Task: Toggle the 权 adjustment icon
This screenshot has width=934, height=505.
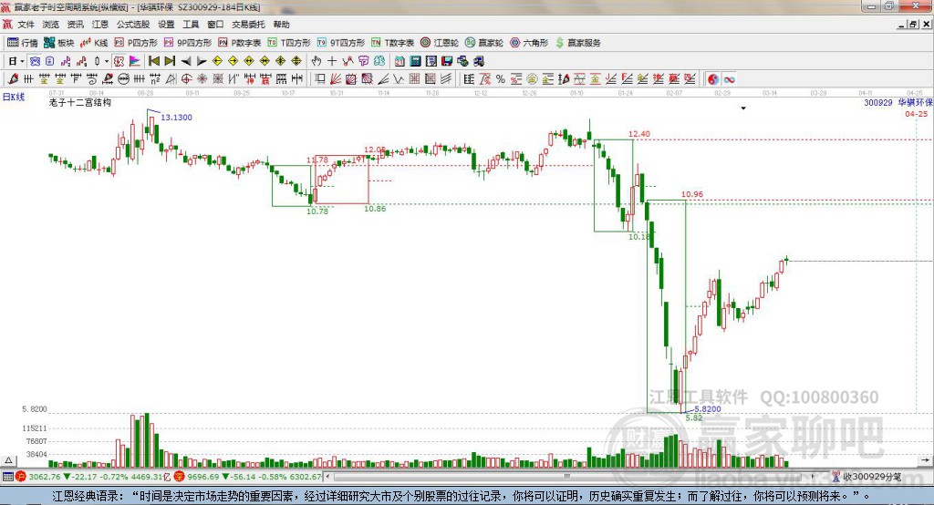Action: coord(119,61)
